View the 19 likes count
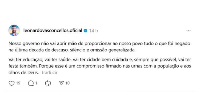200x112 pixels. [18, 83]
